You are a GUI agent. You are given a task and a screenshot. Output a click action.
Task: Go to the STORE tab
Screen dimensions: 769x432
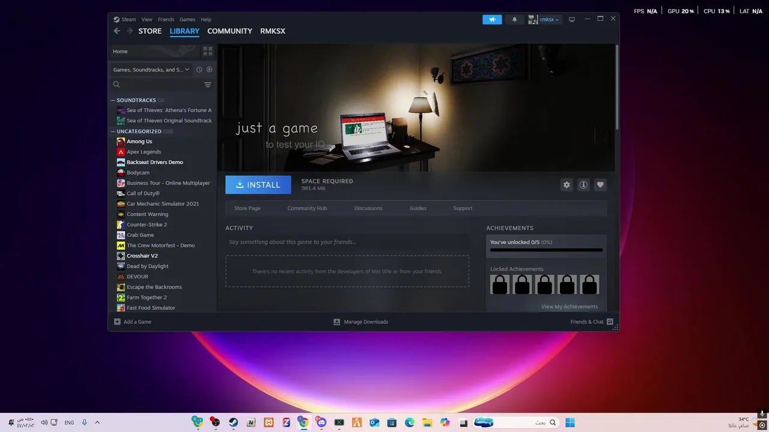pos(150,31)
